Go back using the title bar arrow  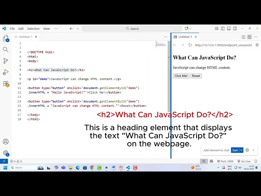click(x=71, y=29)
